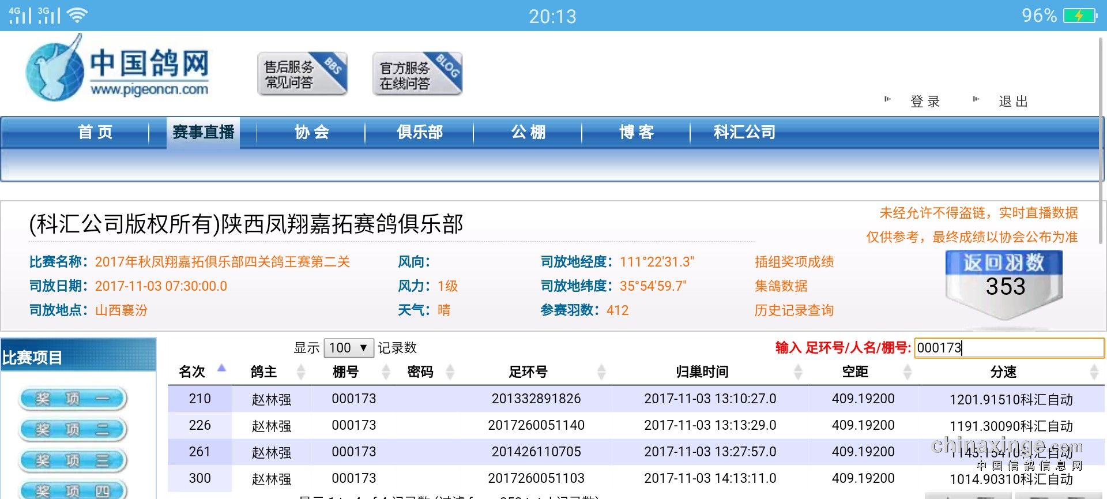Viewport: 1107px width, 499px height.
Task: Switch to the 赛事直播 tab
Action: pyautogui.click(x=204, y=132)
